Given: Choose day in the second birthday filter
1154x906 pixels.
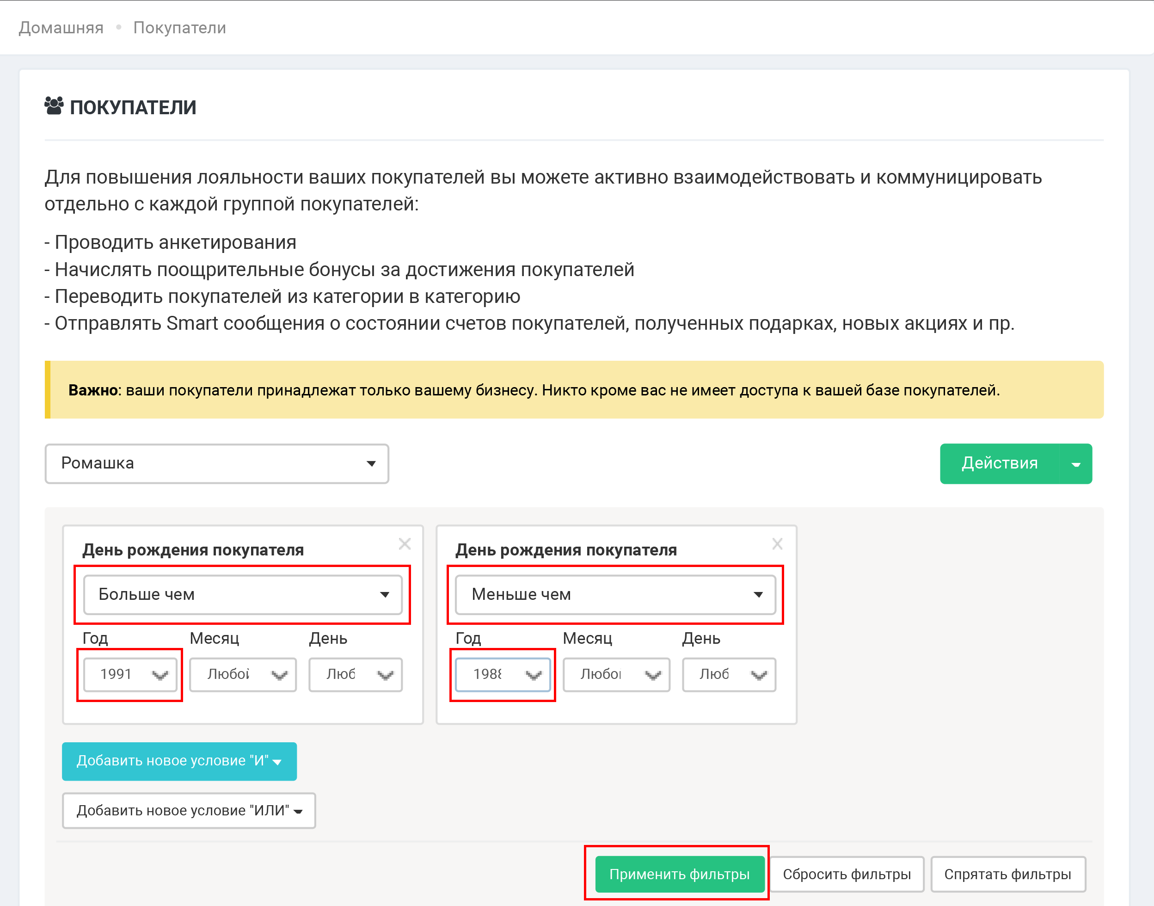Looking at the screenshot, I should pyautogui.click(x=729, y=675).
